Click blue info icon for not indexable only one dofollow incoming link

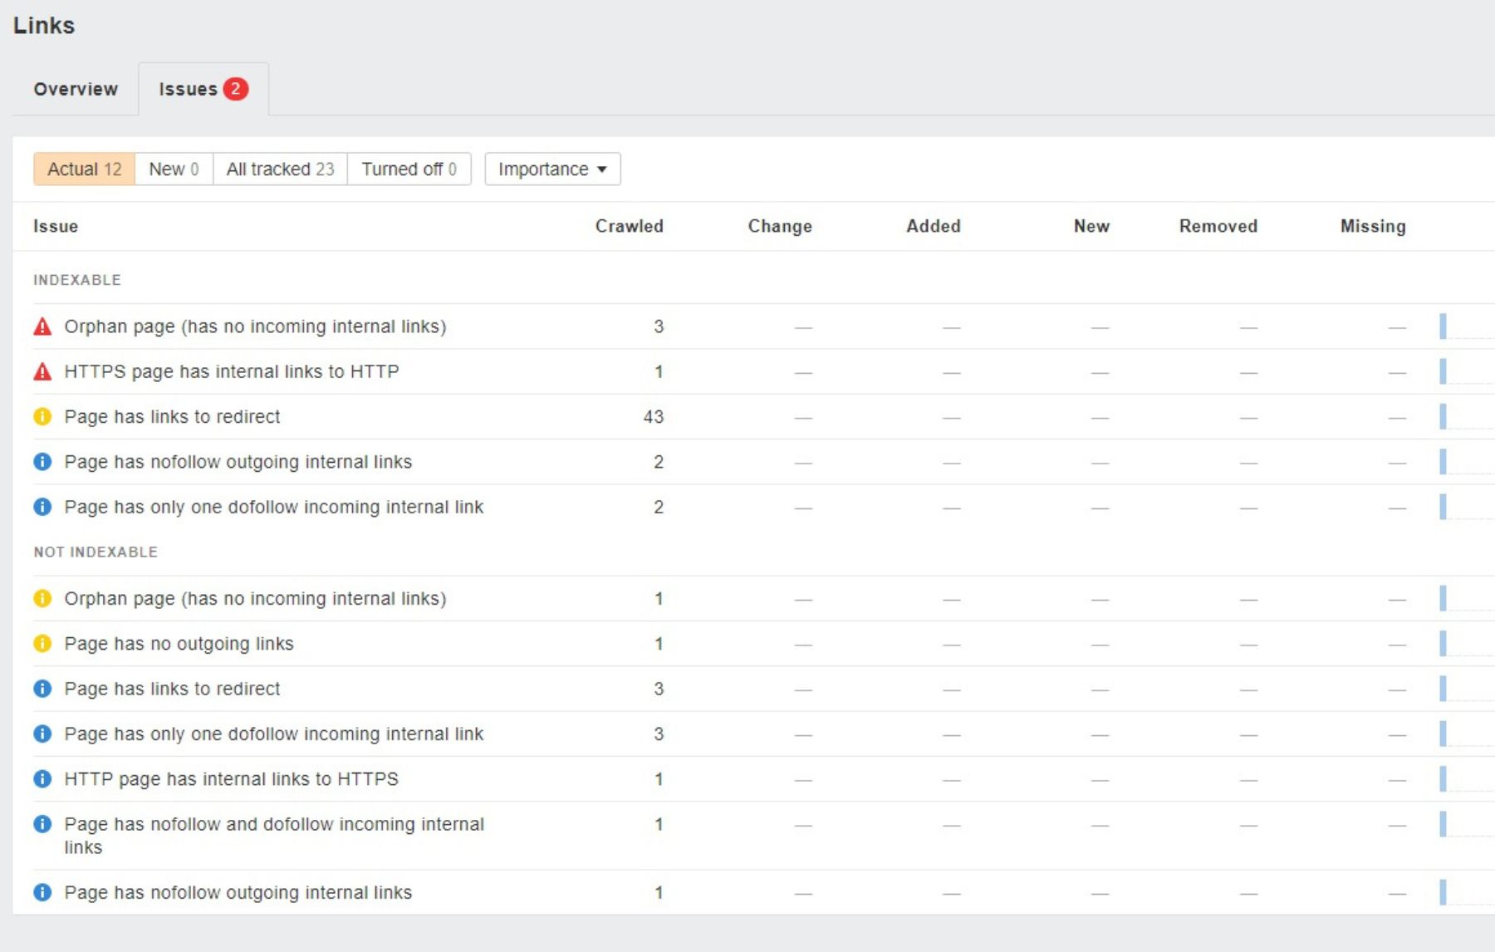point(42,734)
